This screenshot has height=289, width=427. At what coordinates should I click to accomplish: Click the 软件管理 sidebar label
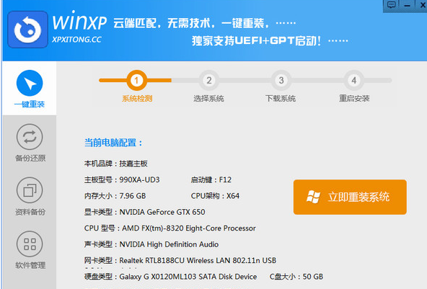(30, 265)
